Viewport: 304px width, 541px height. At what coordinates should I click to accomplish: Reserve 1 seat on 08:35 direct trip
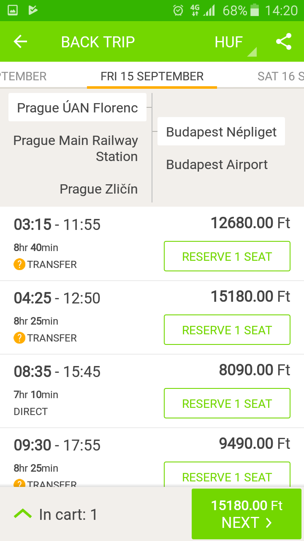coord(227,403)
